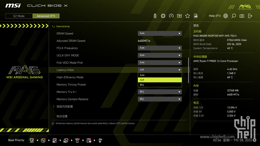Screen dimensions: 260x146
Task: Select the USB floppy boot device icon
Action: pos(89,140)
